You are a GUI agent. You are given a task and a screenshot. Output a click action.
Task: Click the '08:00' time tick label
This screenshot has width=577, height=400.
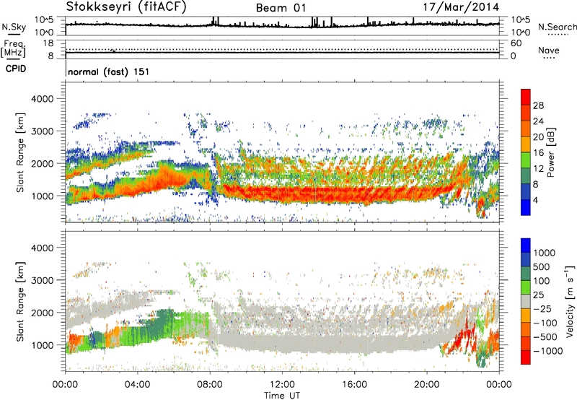point(210,385)
